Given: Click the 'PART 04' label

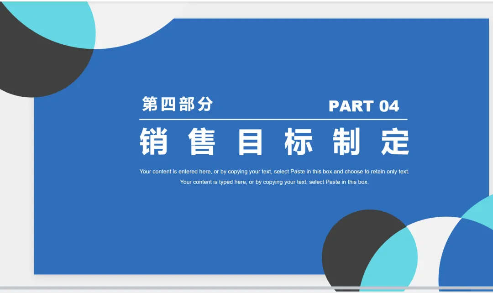Looking at the screenshot, I should pyautogui.click(x=364, y=106).
